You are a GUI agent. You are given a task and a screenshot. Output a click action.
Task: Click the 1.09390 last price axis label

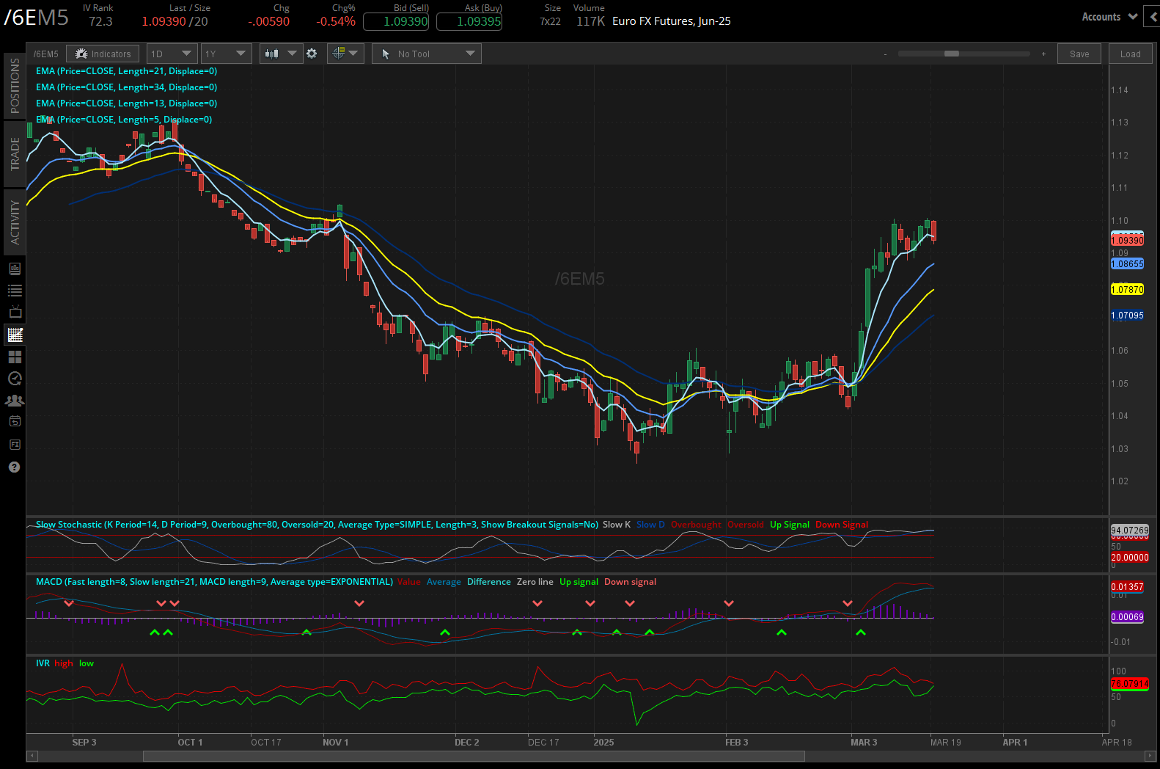(1127, 240)
